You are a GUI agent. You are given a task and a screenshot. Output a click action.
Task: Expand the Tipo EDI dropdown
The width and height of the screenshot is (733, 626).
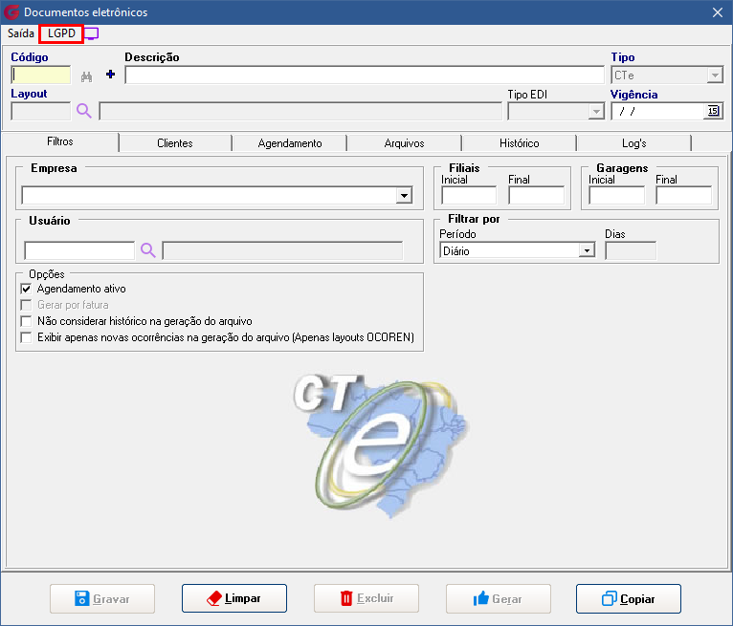pos(595,112)
